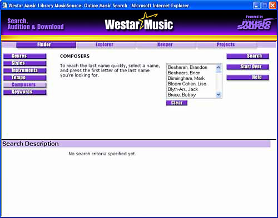
Task: Open the Help page
Action: click(x=247, y=78)
